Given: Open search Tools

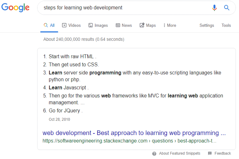Looking at the screenshot, I should click(226, 25).
